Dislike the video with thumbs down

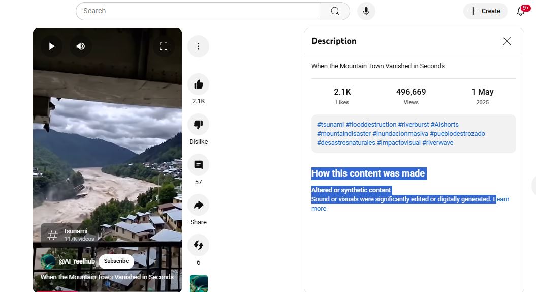click(x=198, y=125)
